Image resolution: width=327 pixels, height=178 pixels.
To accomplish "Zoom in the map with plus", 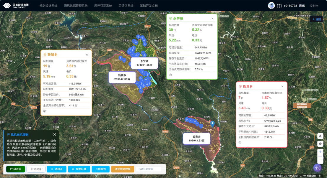I will (320, 152).
